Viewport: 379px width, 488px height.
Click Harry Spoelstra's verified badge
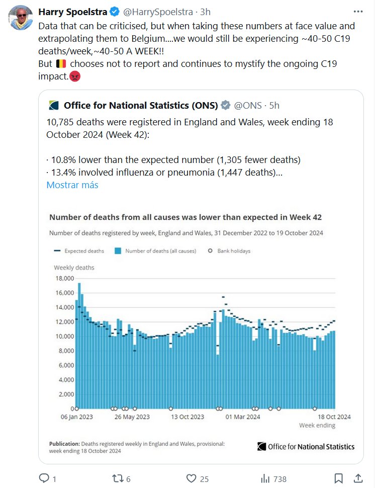[114, 12]
